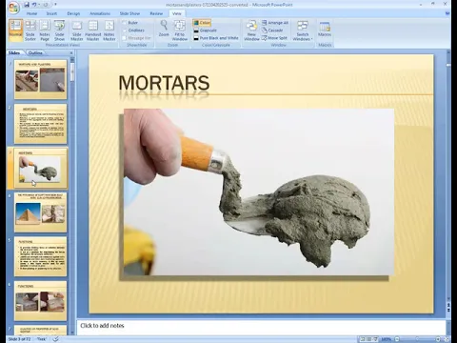Open the Home ribbon tab
This screenshot has height=343, width=457.
(31, 13)
